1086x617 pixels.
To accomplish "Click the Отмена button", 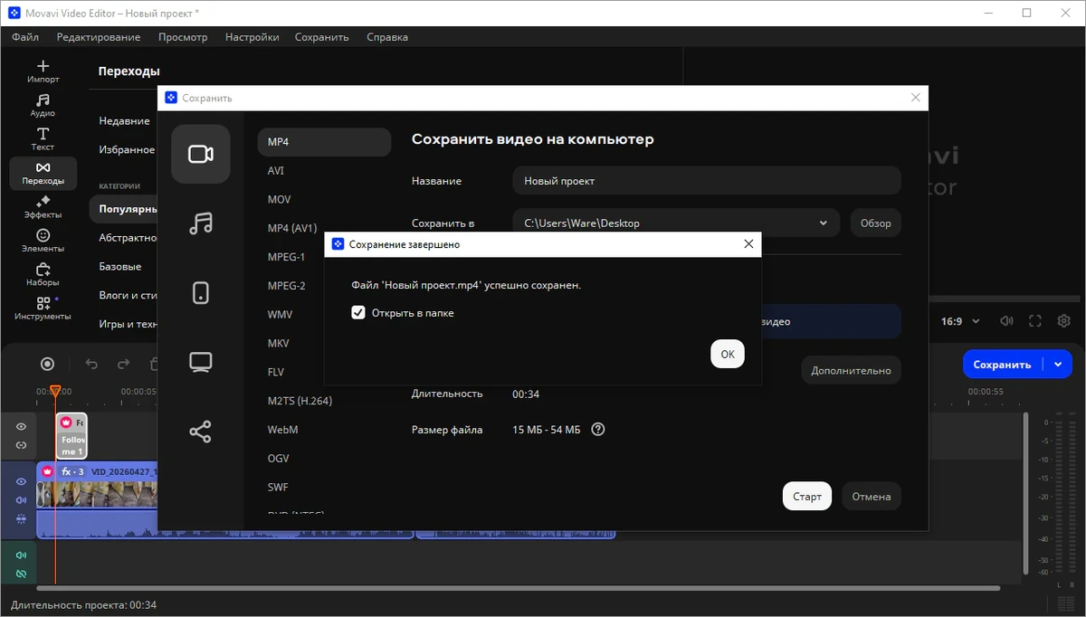I will pyautogui.click(x=872, y=497).
